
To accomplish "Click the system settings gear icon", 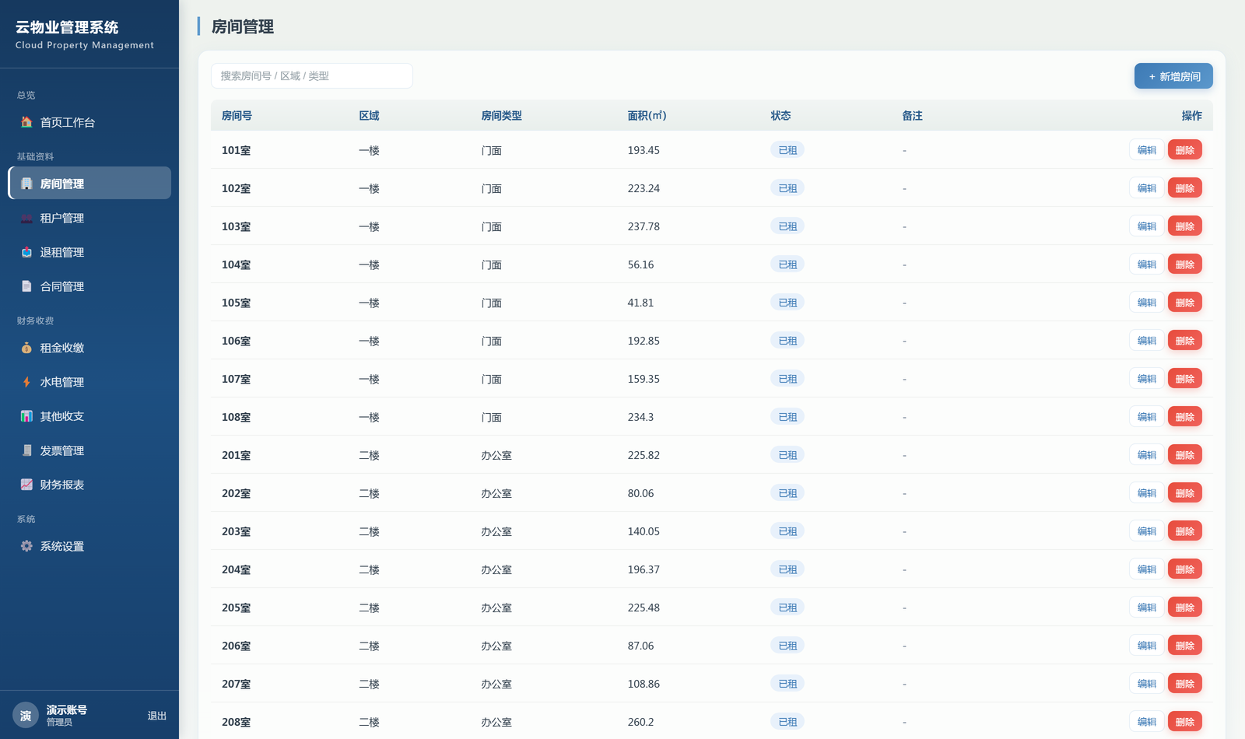I will point(26,546).
